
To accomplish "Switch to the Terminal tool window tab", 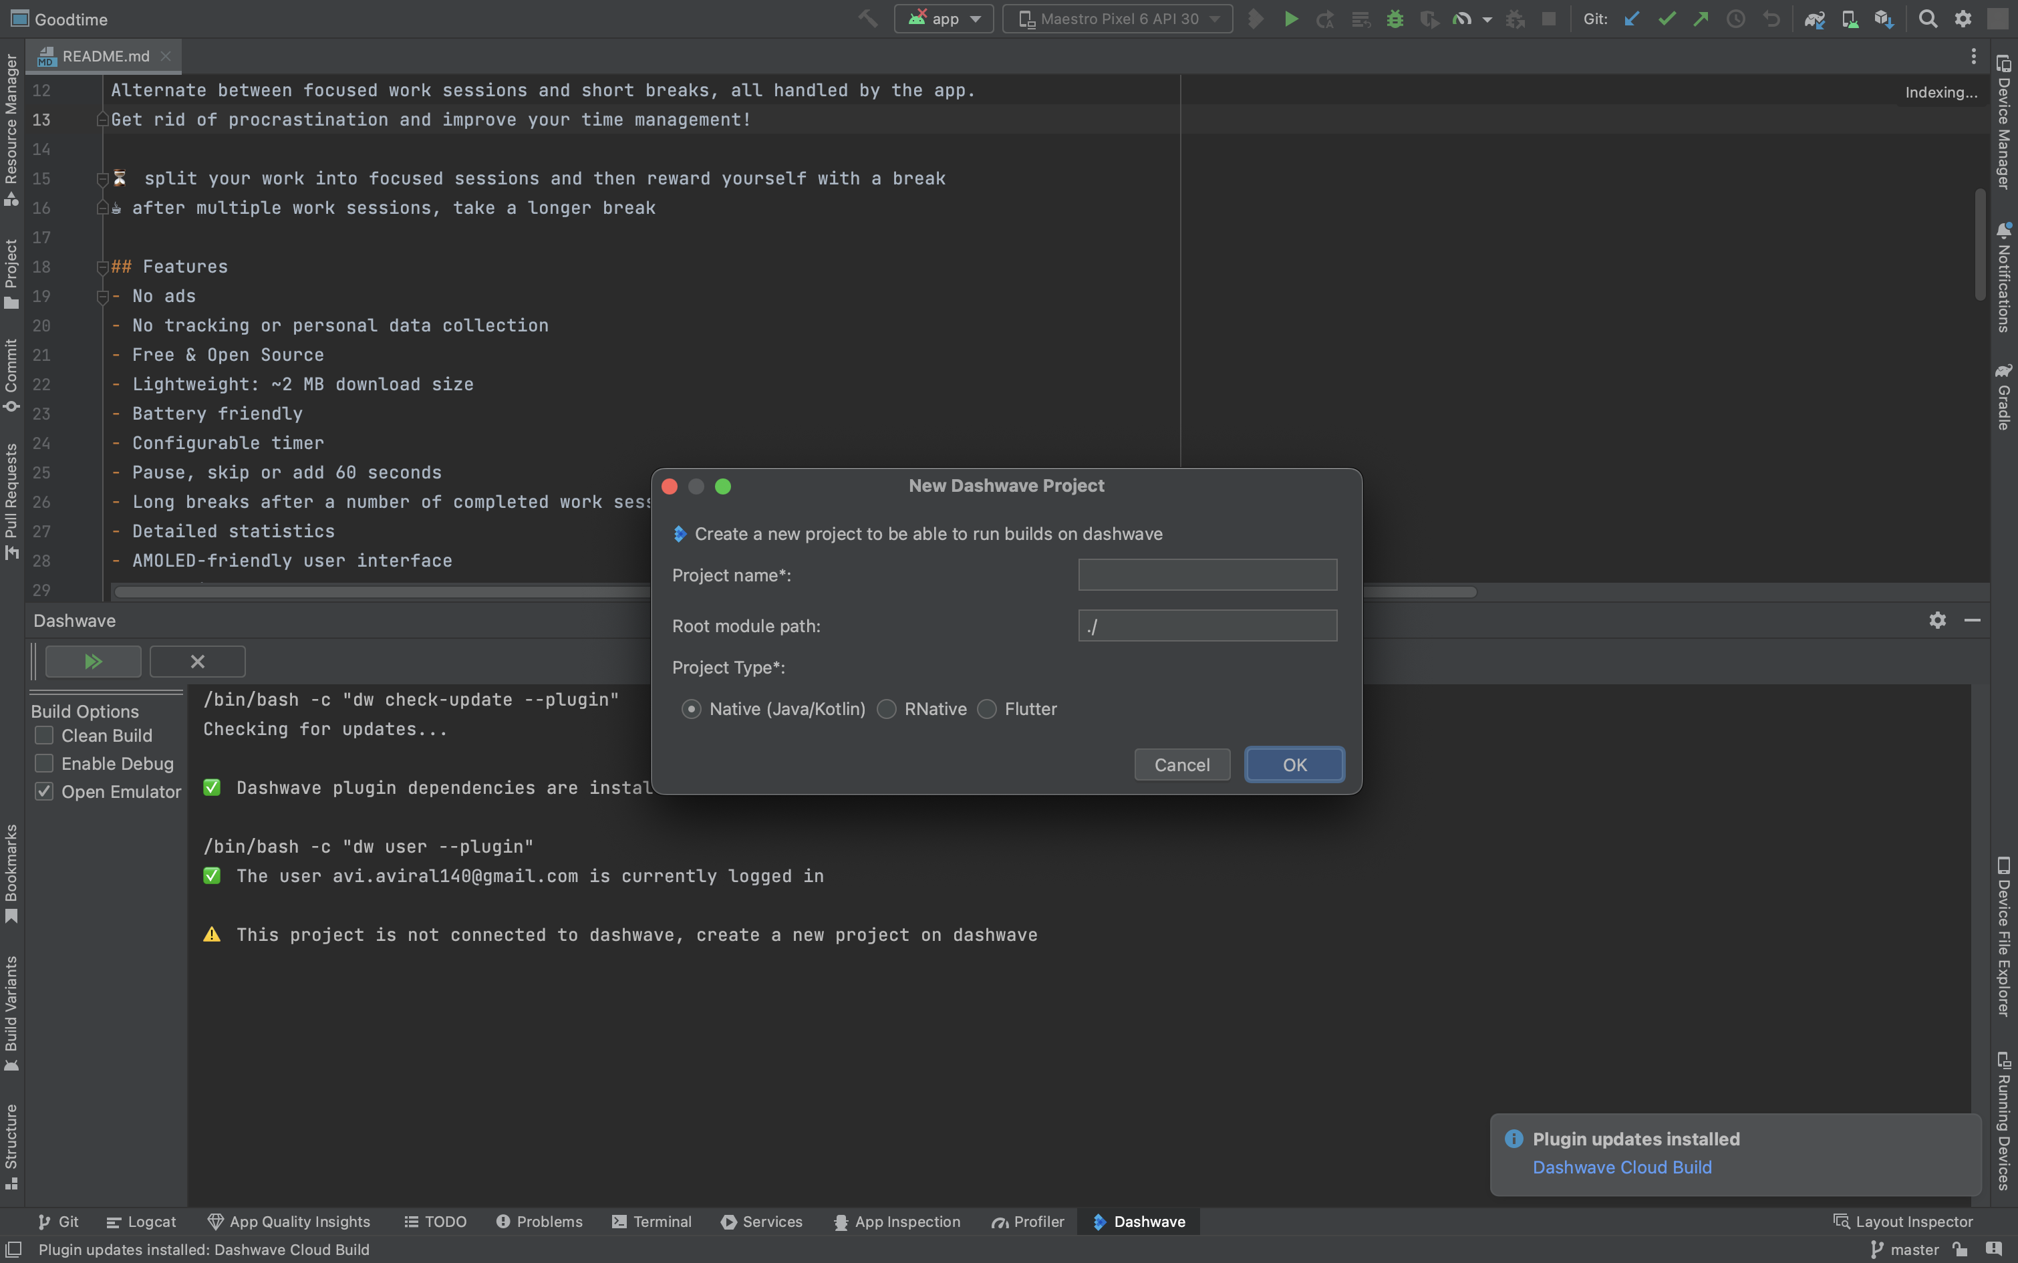I will (652, 1222).
